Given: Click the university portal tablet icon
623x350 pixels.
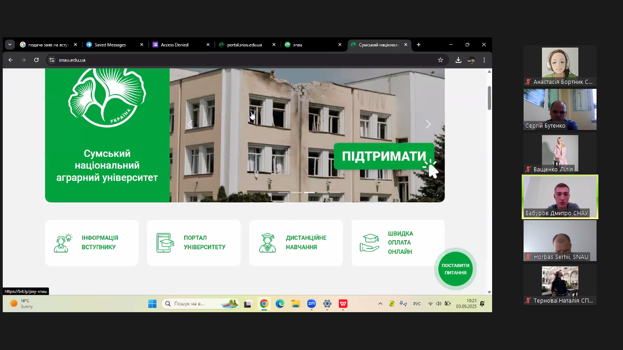Looking at the screenshot, I should tap(165, 243).
